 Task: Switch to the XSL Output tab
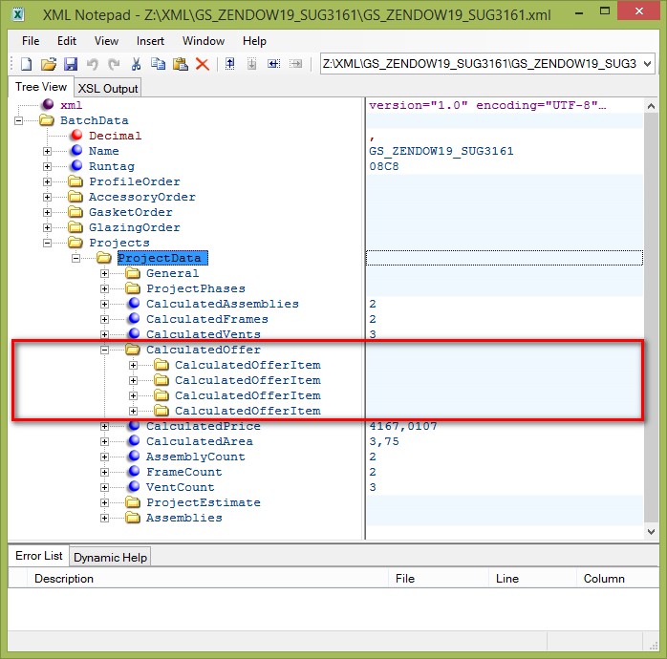pyautogui.click(x=108, y=88)
